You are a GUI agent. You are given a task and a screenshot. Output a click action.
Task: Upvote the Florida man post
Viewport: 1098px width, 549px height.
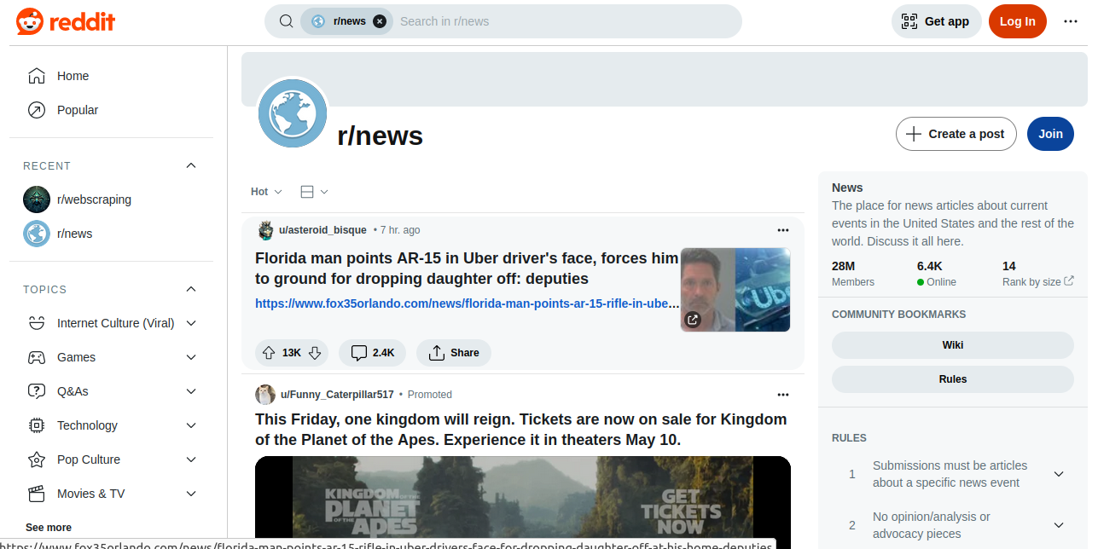coord(269,353)
